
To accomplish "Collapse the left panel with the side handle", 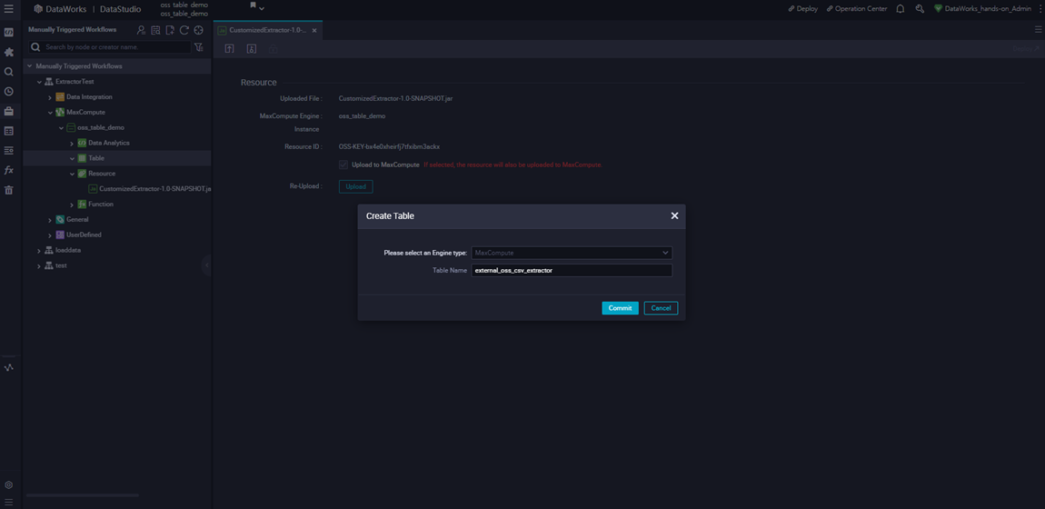I will (x=206, y=265).
